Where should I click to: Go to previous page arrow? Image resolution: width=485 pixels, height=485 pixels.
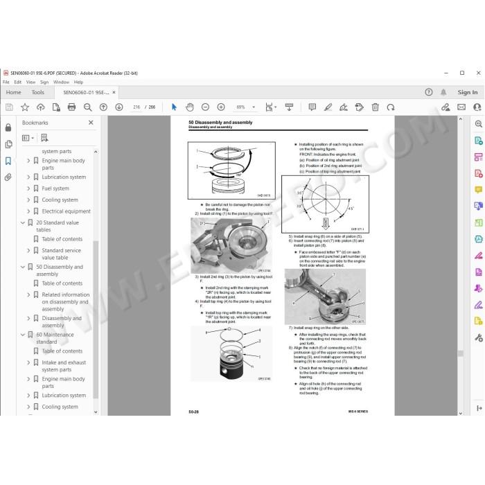click(103, 107)
